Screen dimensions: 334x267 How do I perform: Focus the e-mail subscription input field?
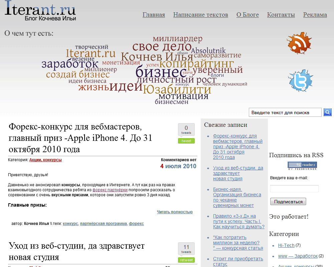294,189
